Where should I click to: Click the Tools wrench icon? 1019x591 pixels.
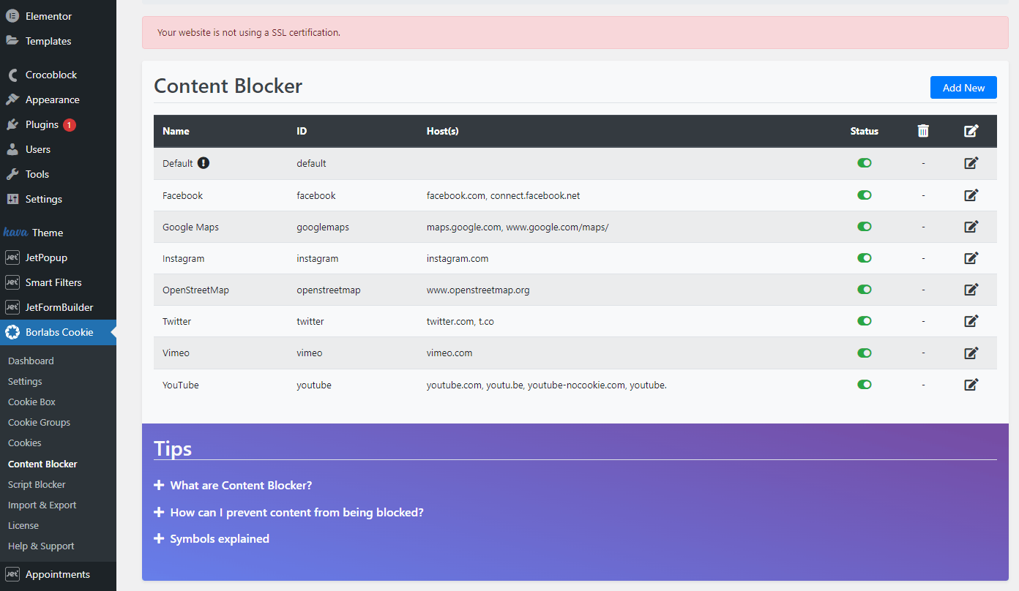click(x=12, y=174)
